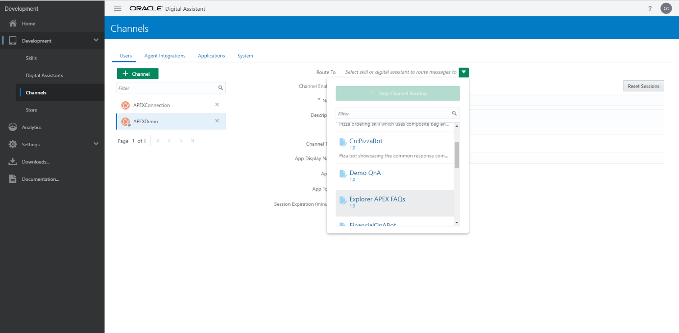
Task: Select CrcPizzaBot skill from the list
Action: coord(394,147)
